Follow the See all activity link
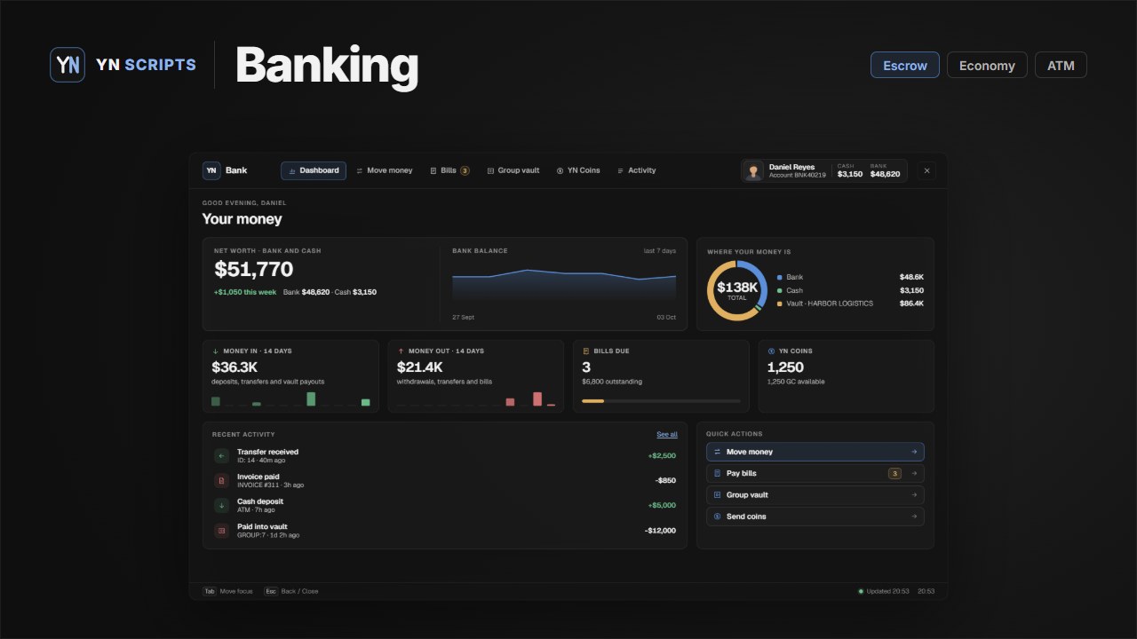The image size is (1137, 639). [x=667, y=435]
